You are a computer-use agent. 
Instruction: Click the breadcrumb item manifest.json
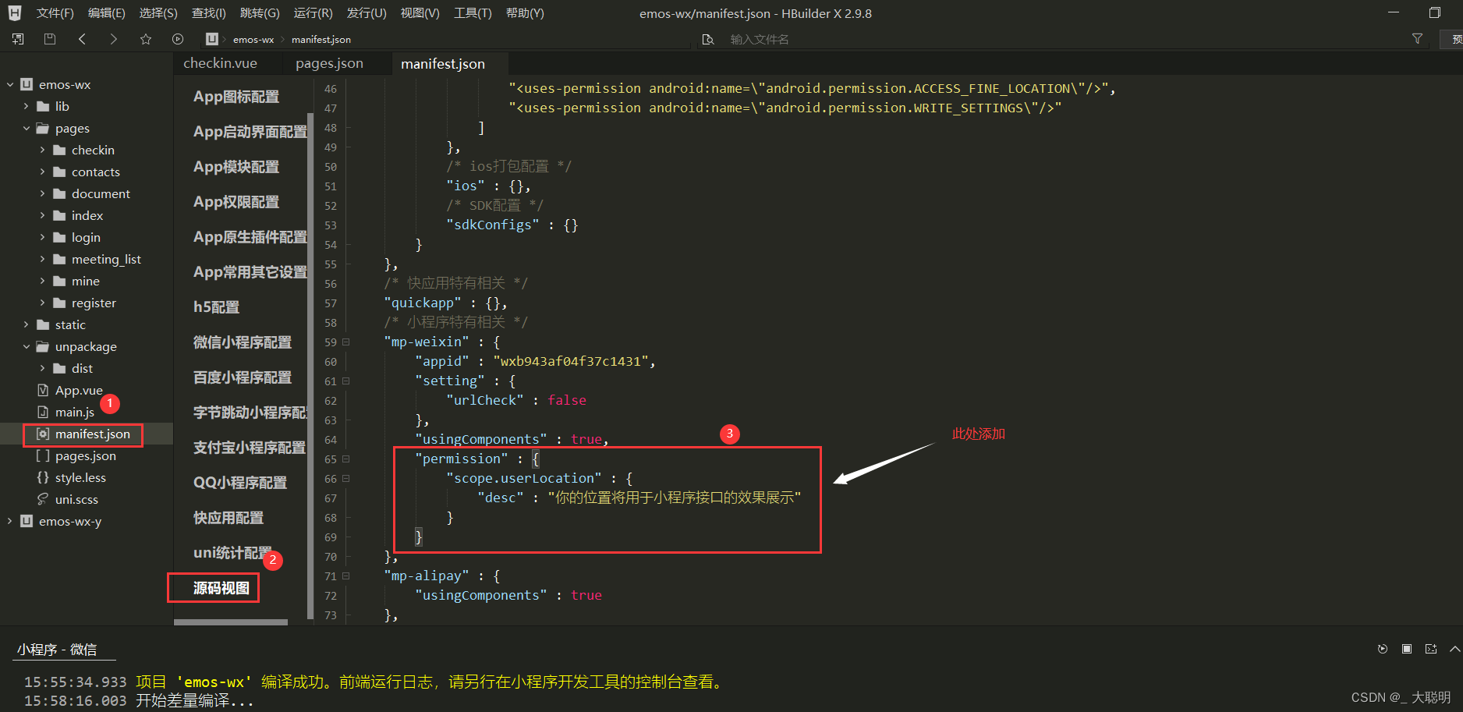tap(320, 38)
